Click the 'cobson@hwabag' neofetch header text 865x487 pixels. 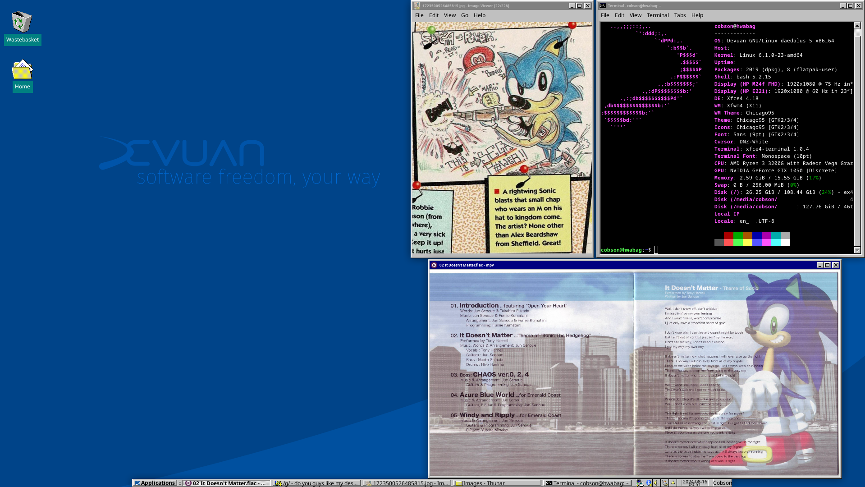pyautogui.click(x=735, y=26)
